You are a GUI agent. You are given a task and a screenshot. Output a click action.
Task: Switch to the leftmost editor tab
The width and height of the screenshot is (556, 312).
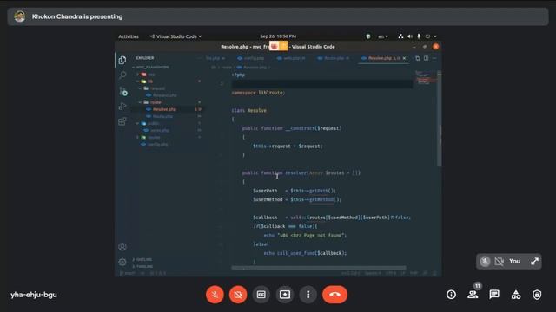pyautogui.click(x=215, y=58)
